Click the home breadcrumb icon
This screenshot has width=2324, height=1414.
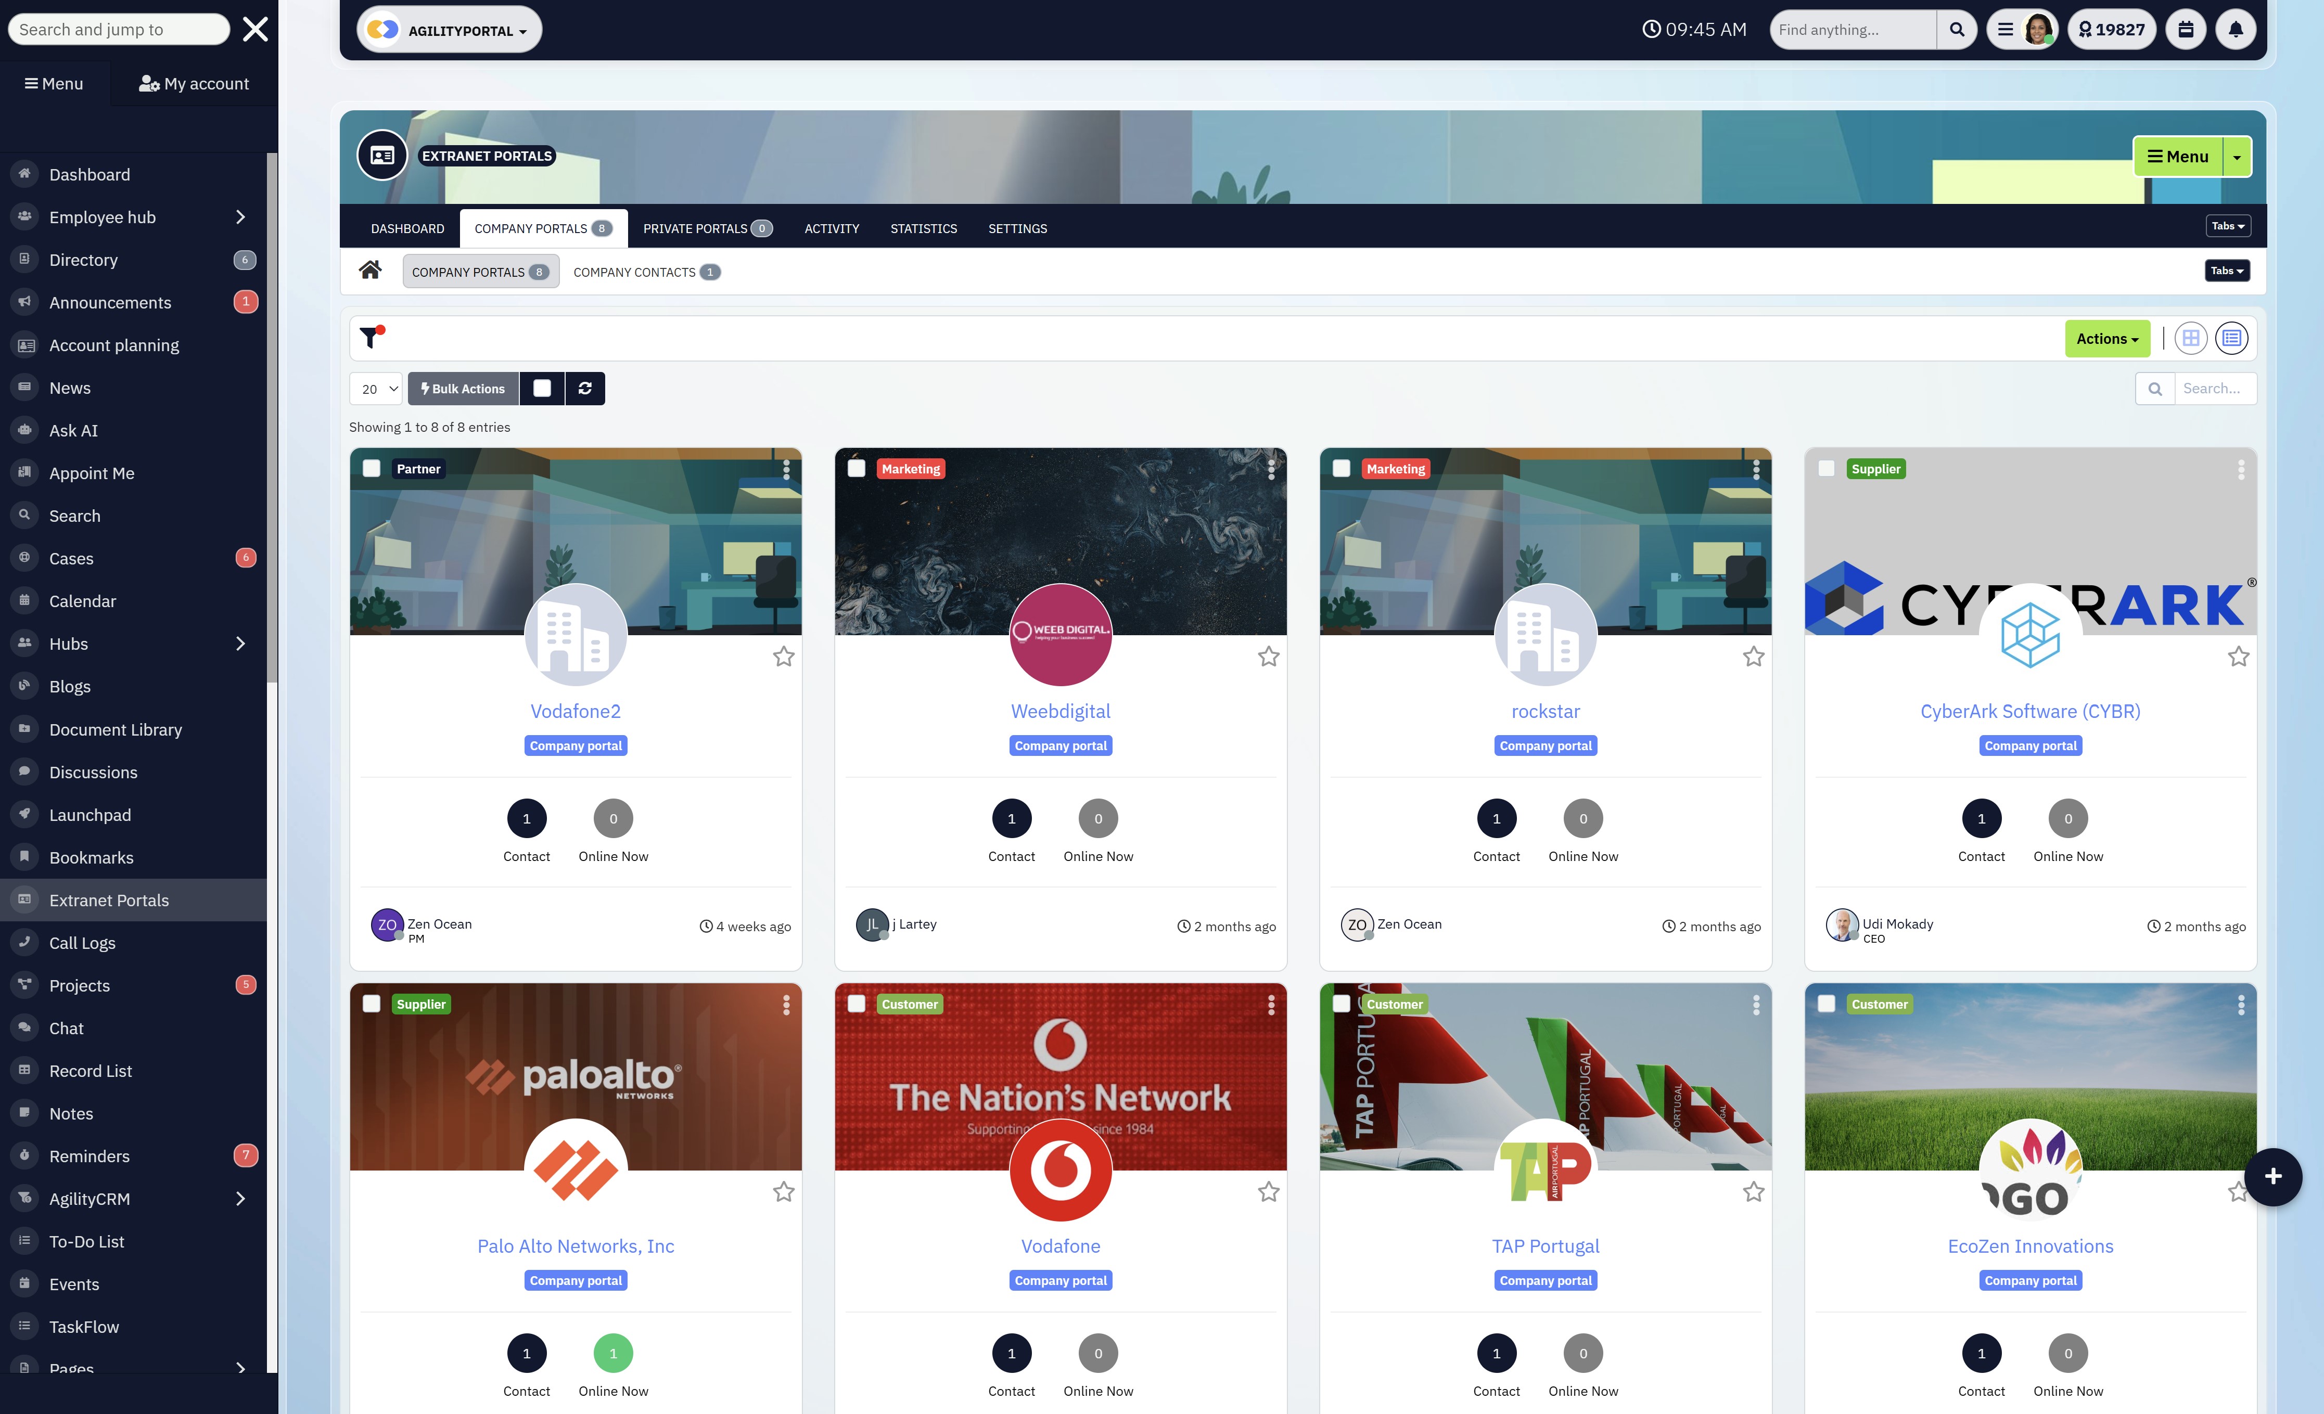click(369, 271)
